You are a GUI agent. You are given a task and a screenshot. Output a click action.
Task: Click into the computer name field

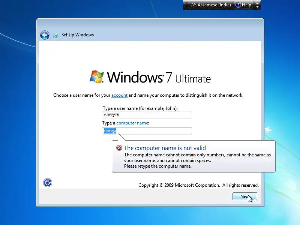point(147,131)
